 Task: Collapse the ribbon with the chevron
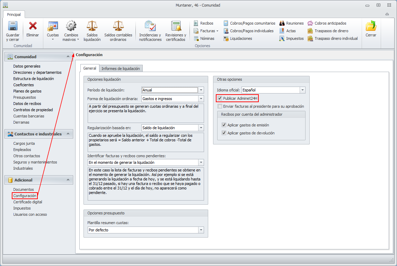[387, 15]
